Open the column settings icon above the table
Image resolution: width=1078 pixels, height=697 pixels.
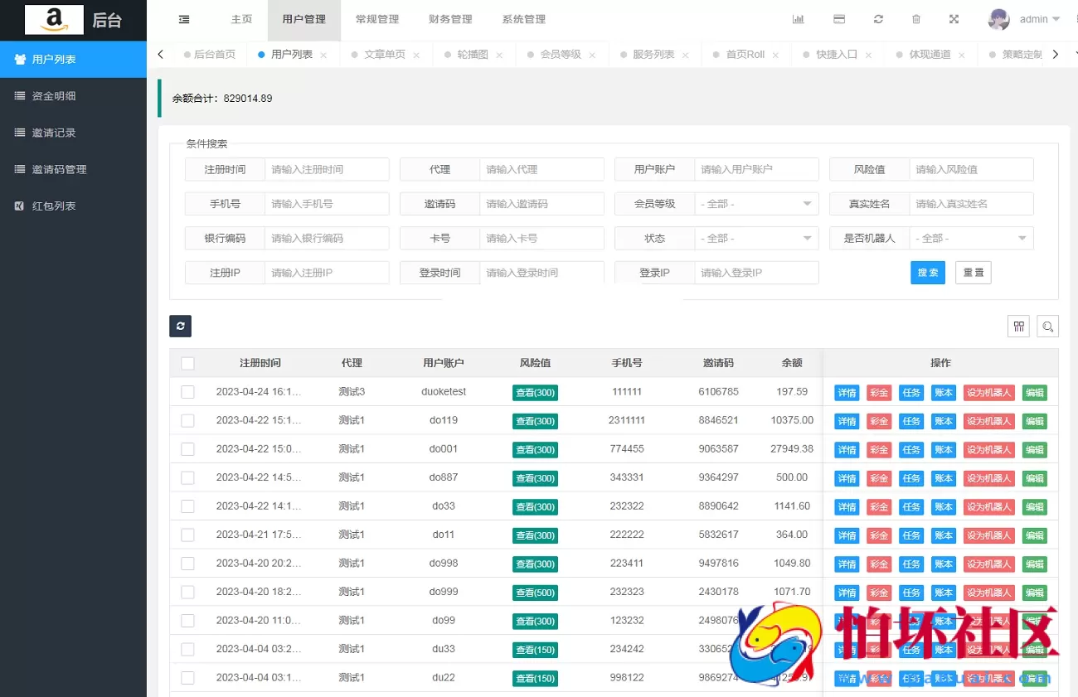tap(1018, 326)
